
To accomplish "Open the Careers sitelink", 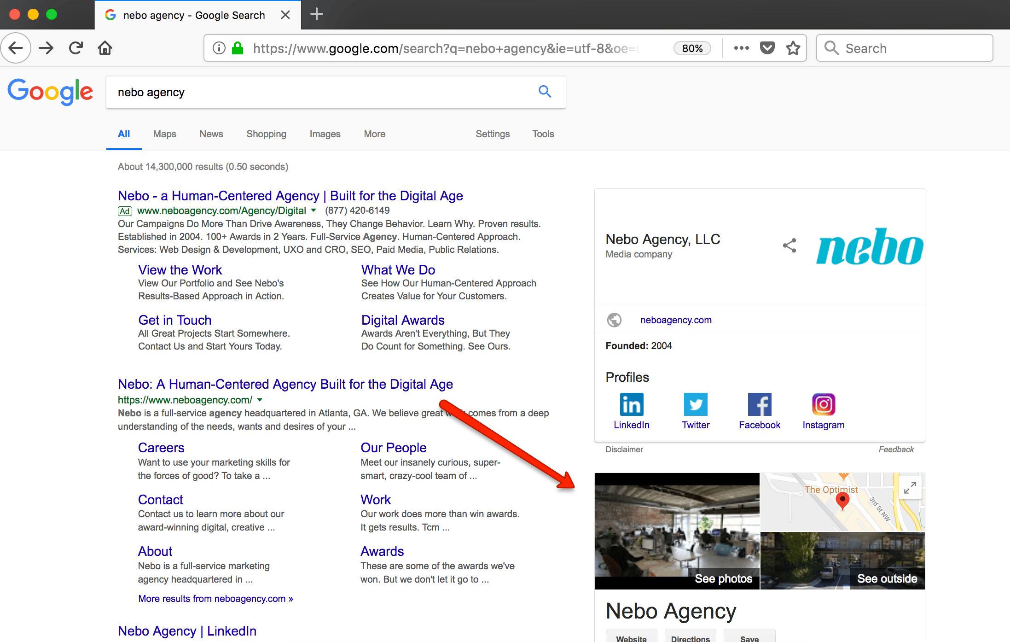I will click(x=161, y=447).
